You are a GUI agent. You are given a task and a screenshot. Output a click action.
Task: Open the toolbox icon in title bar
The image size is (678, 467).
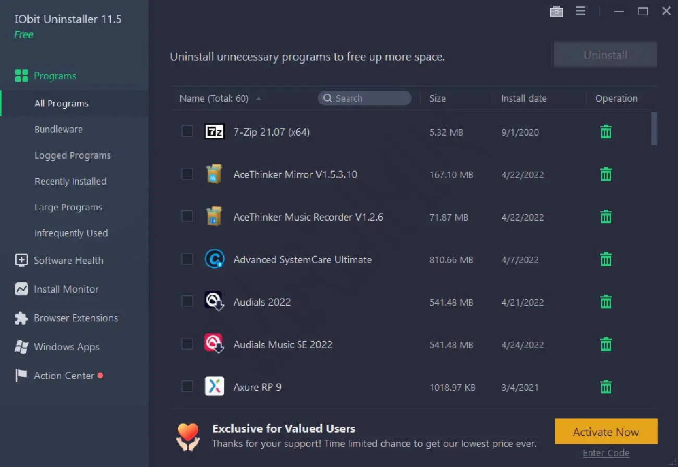click(556, 11)
